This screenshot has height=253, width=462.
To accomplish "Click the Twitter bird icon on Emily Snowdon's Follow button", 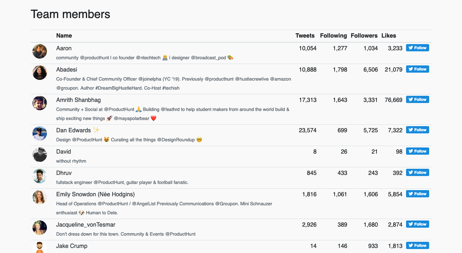I will tap(410, 193).
